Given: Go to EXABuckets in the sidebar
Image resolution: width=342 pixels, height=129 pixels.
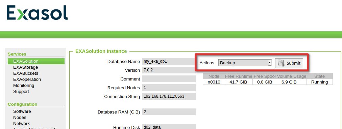Looking at the screenshot, I should (26, 73).
